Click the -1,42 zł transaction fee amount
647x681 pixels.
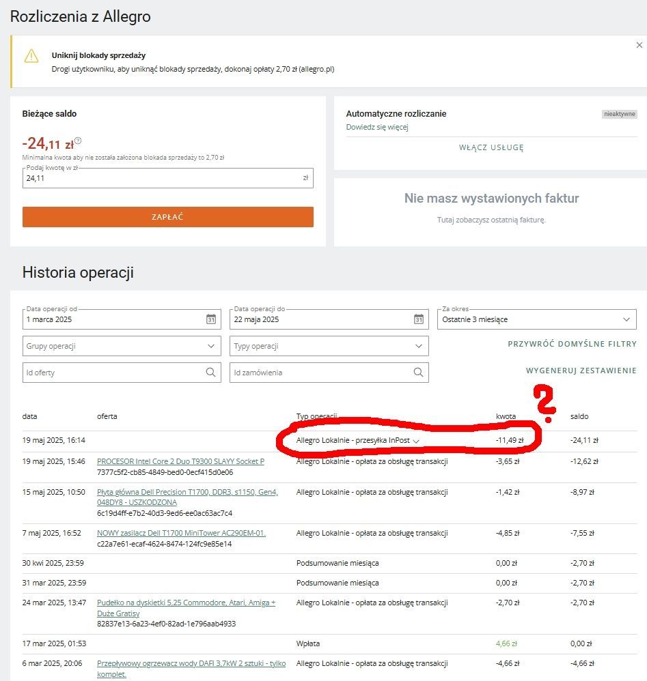(508, 492)
